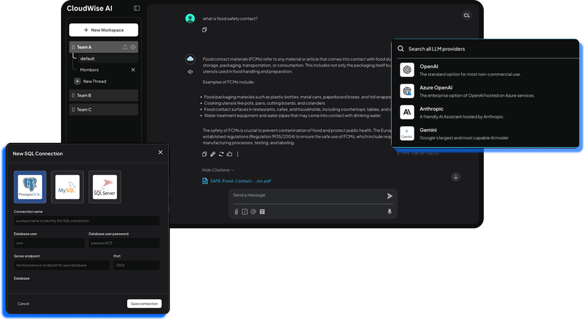Open the Team A workspace
This screenshot has width=585, height=320.
(104, 47)
